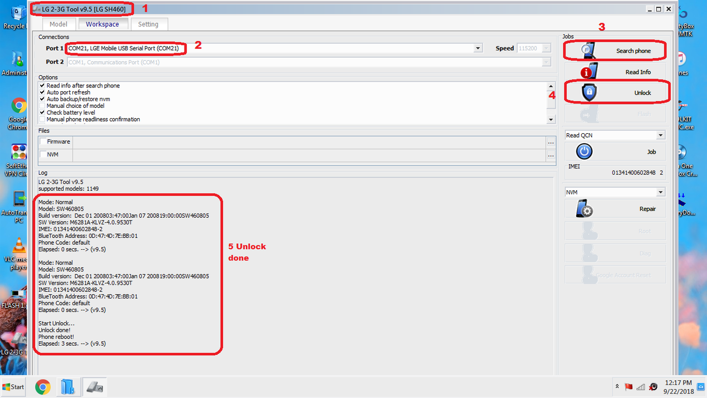707x398 pixels.
Task: Toggle Auto backup/restore nvm option
Action: pyautogui.click(x=43, y=99)
